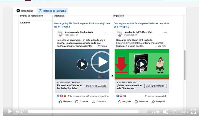Viewport: 199px width, 116px height.
Task: Click Me gusta on the left ad
Action: click(x=65, y=101)
